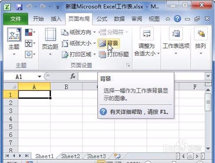Click the 页边距 (Margins) icon
Viewport: 215px width, 163px height.
[51, 35]
